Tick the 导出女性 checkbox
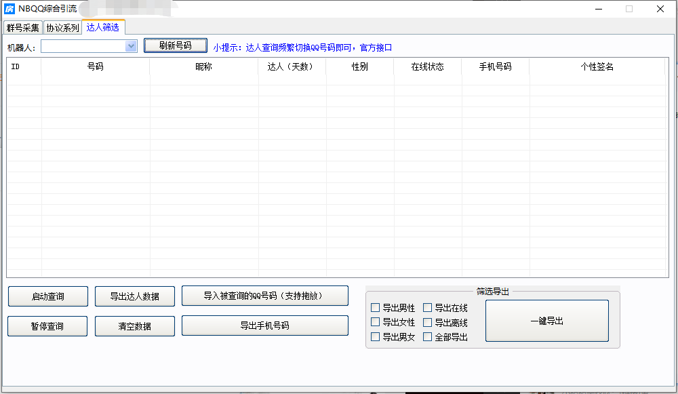This screenshot has width=678, height=394. [x=376, y=322]
